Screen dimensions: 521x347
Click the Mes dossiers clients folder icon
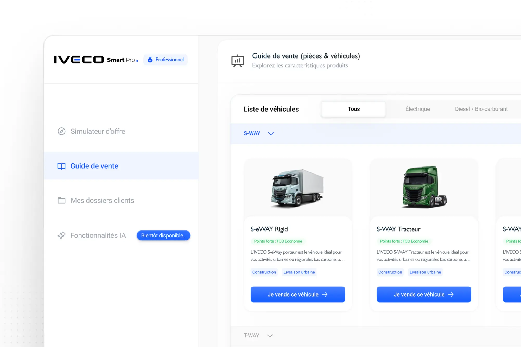click(x=61, y=200)
